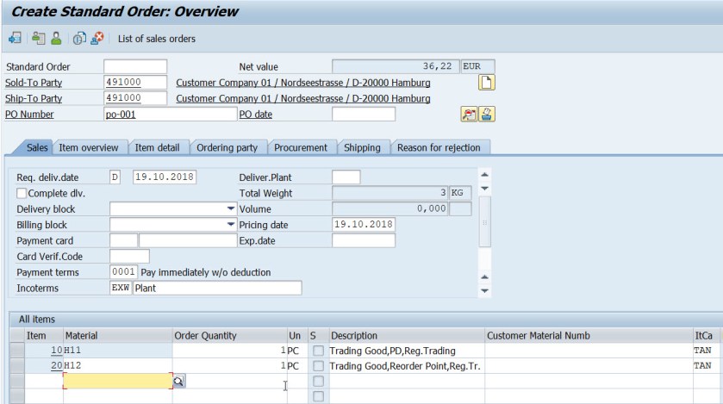Screen dimensions: 723x404
Task: Click the clock document status overview icon
Action: (79, 39)
